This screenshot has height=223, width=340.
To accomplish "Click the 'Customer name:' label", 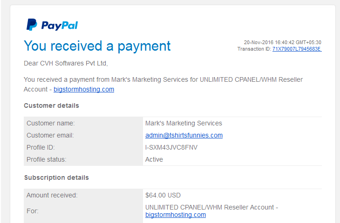I will [x=50, y=123].
